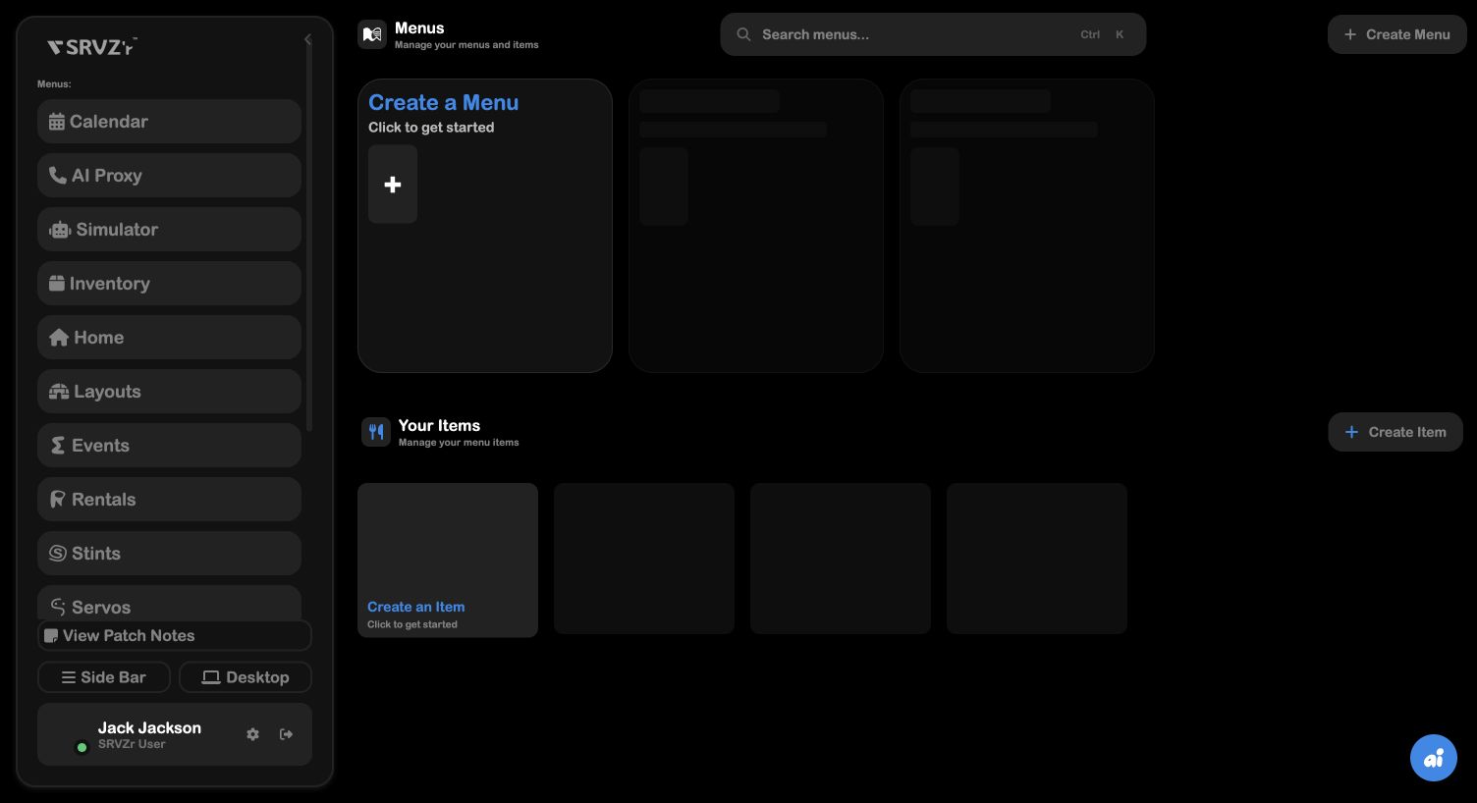Click the Create a Menu heading
The width and height of the screenshot is (1477, 803).
(444, 102)
